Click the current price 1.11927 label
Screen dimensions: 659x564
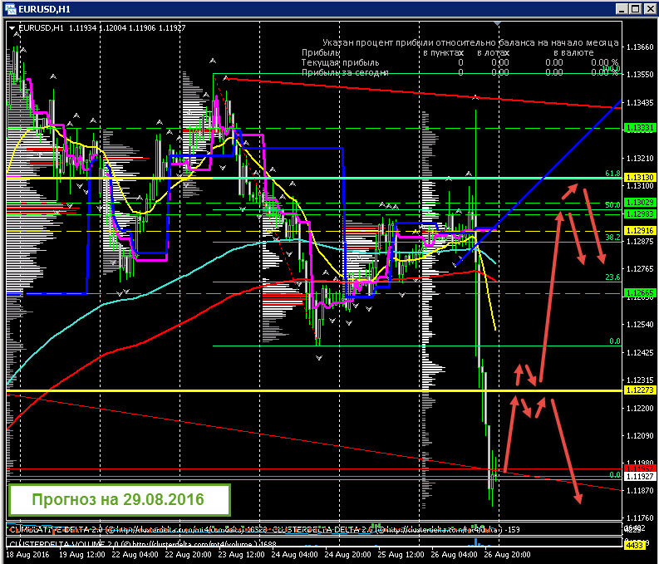pos(640,476)
